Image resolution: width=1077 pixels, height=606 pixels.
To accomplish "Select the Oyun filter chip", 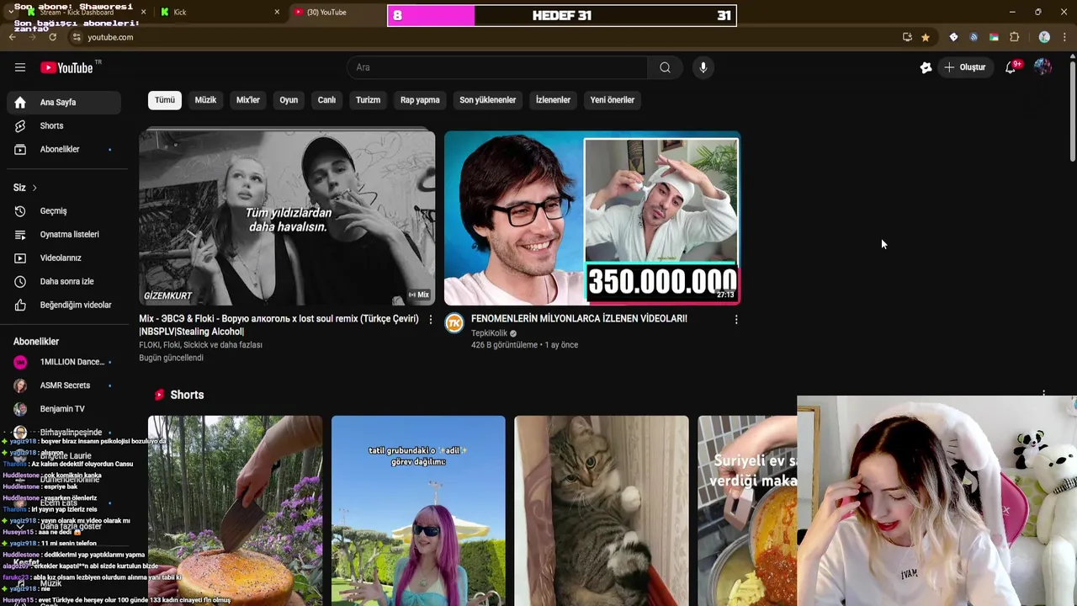I will coord(289,100).
